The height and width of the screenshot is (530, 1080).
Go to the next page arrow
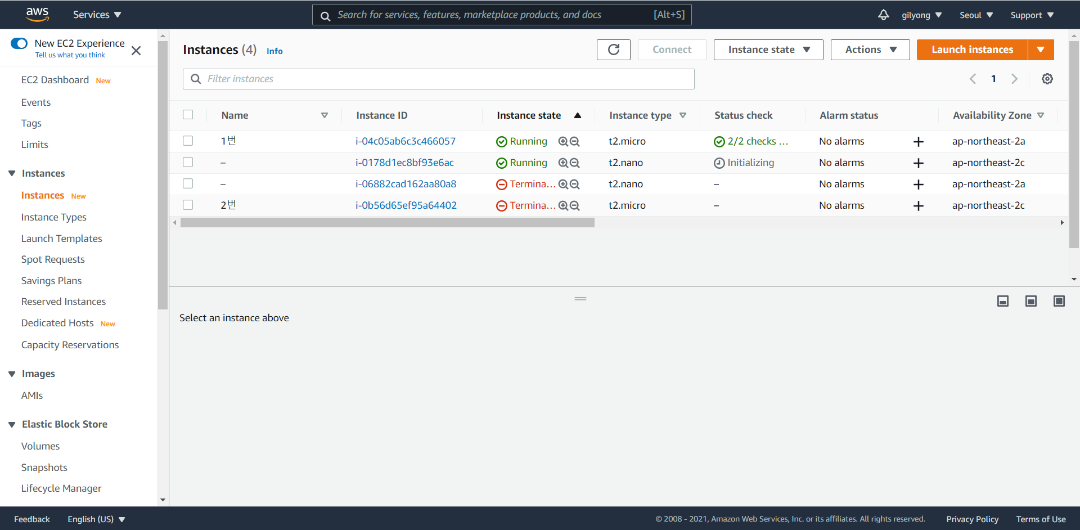click(x=1014, y=79)
